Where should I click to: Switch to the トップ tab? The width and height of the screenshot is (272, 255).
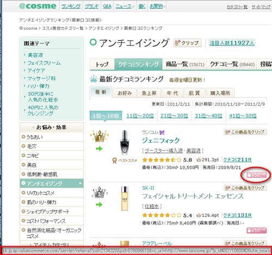click(x=102, y=64)
